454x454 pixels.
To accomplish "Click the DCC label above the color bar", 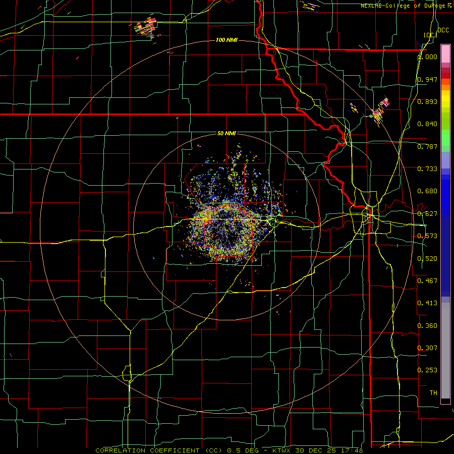I will 443,30.
